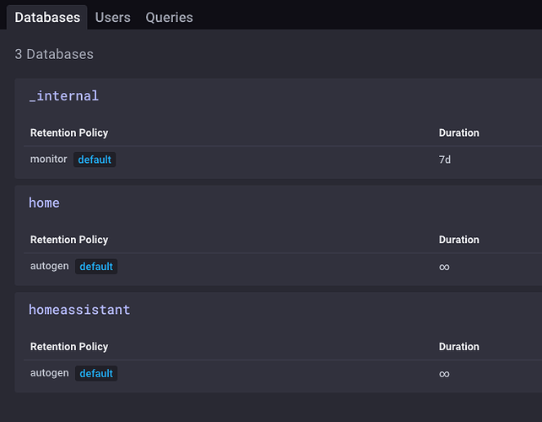Open the Users tab
The width and height of the screenshot is (542, 422).
[112, 17]
